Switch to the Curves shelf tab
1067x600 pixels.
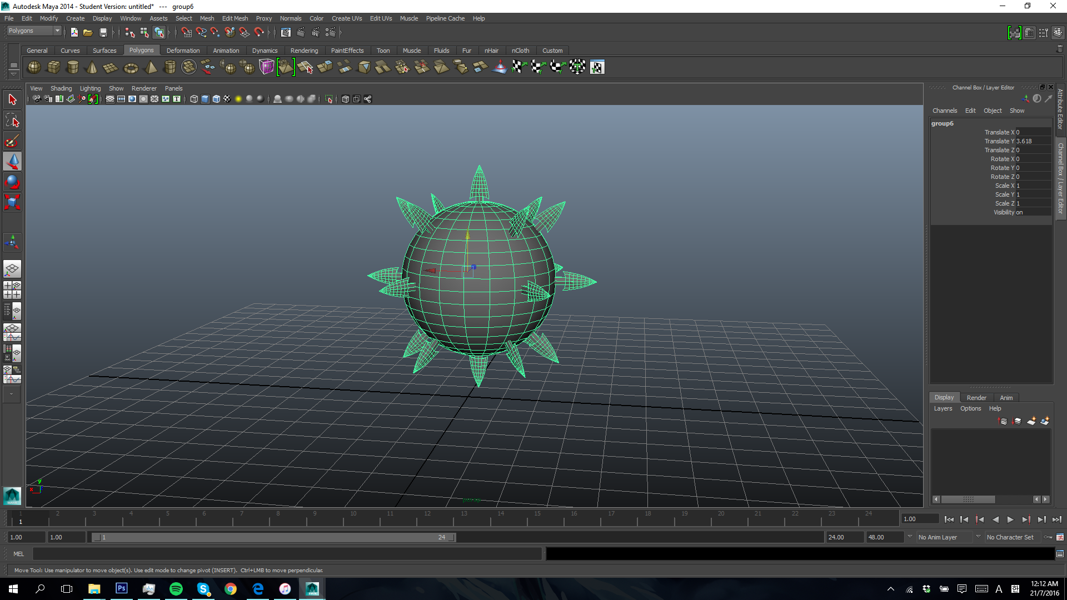pyautogui.click(x=70, y=51)
